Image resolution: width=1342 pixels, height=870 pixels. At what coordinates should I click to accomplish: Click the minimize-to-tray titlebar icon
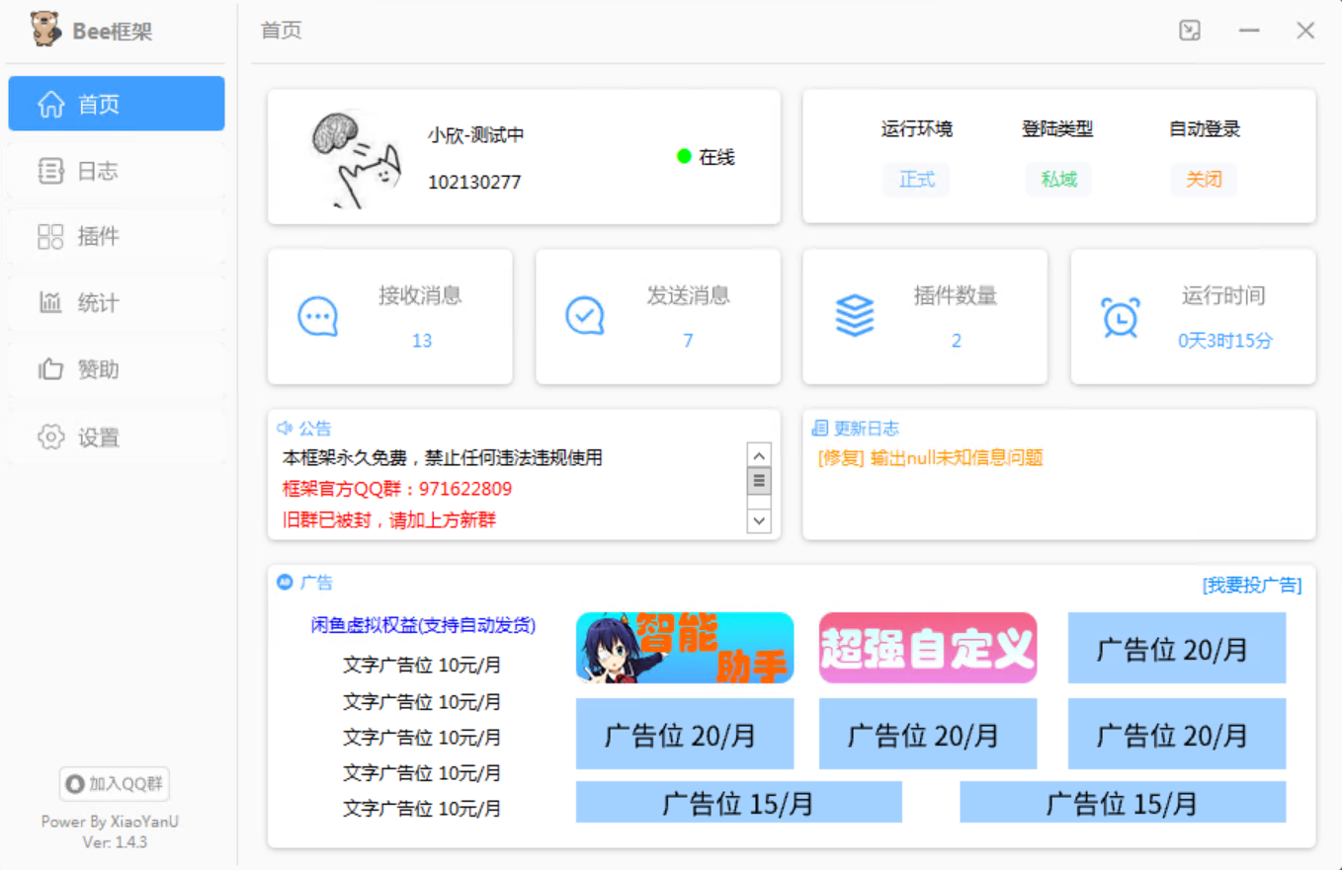(x=1190, y=31)
